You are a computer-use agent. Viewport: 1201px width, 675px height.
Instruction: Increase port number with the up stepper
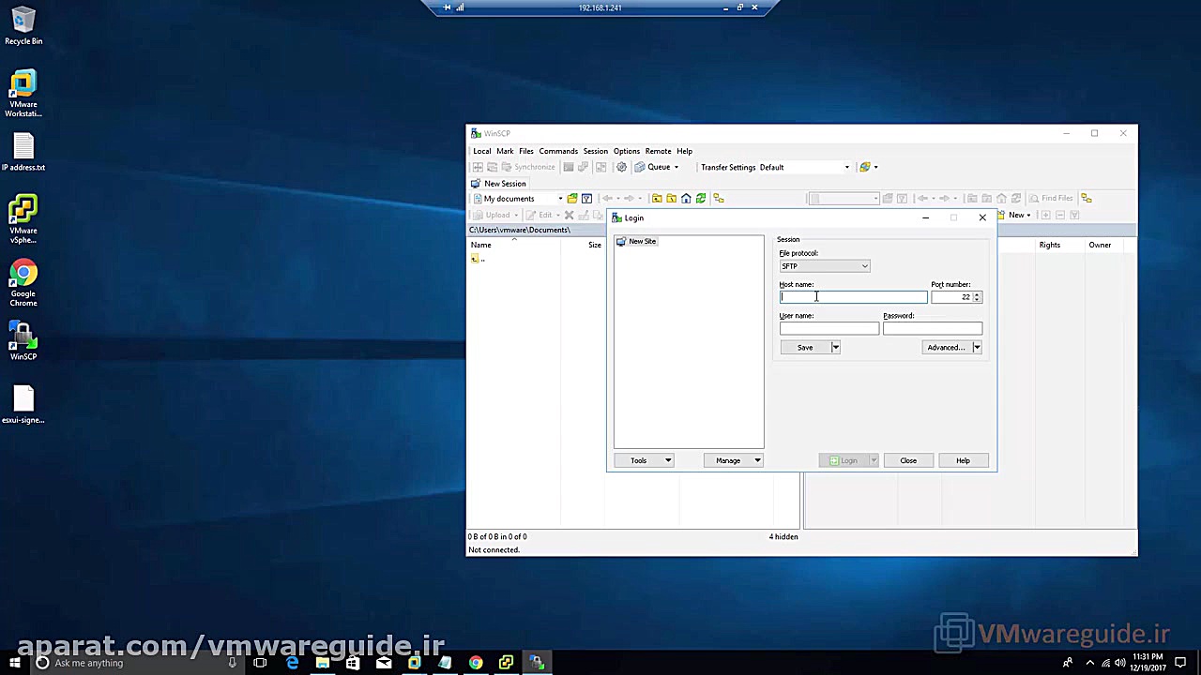click(977, 294)
